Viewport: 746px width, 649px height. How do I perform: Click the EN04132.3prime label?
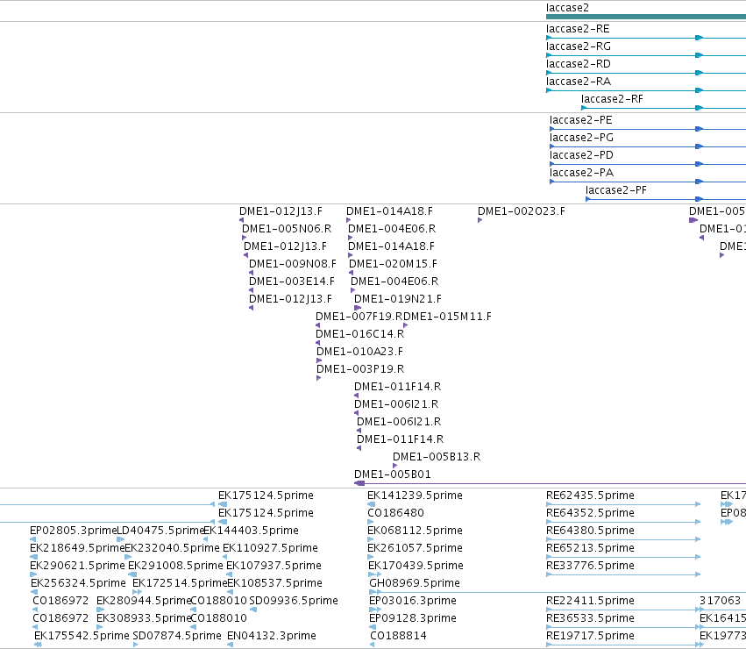point(272,636)
